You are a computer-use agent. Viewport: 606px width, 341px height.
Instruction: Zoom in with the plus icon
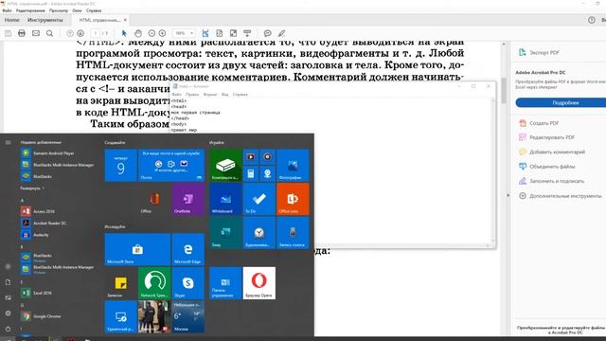pyautogui.click(x=162, y=33)
